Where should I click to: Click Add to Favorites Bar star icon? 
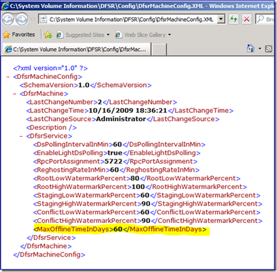click(48, 35)
